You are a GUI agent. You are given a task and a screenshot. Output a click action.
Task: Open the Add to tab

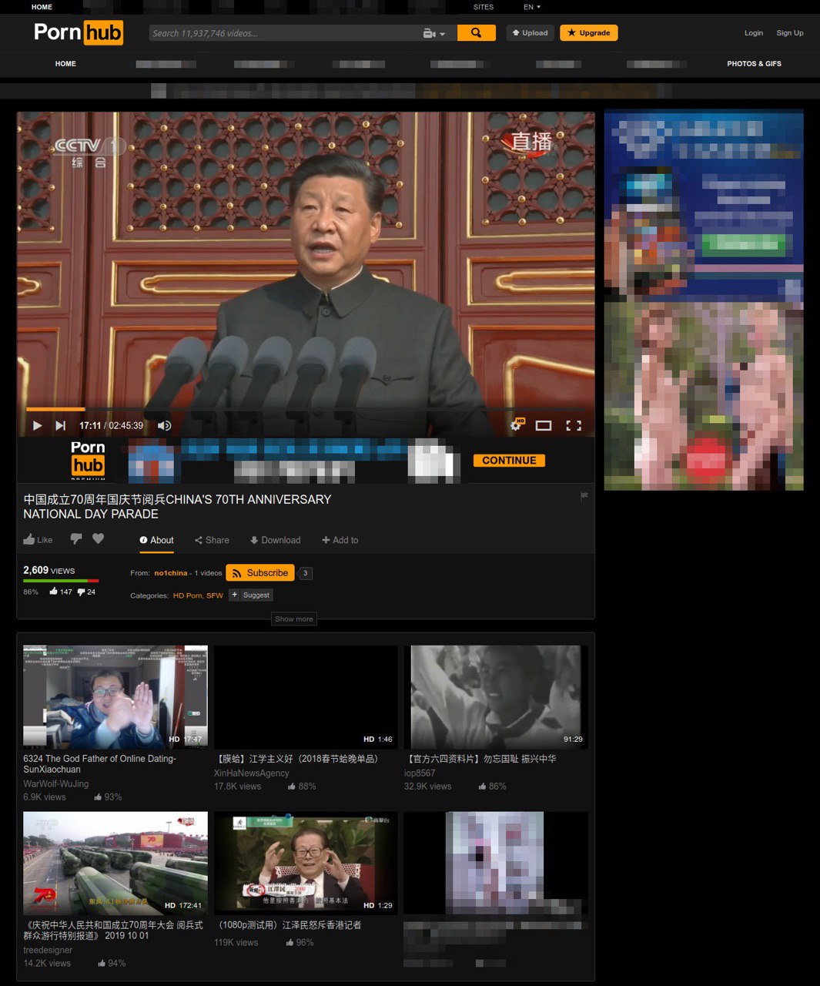pos(340,540)
